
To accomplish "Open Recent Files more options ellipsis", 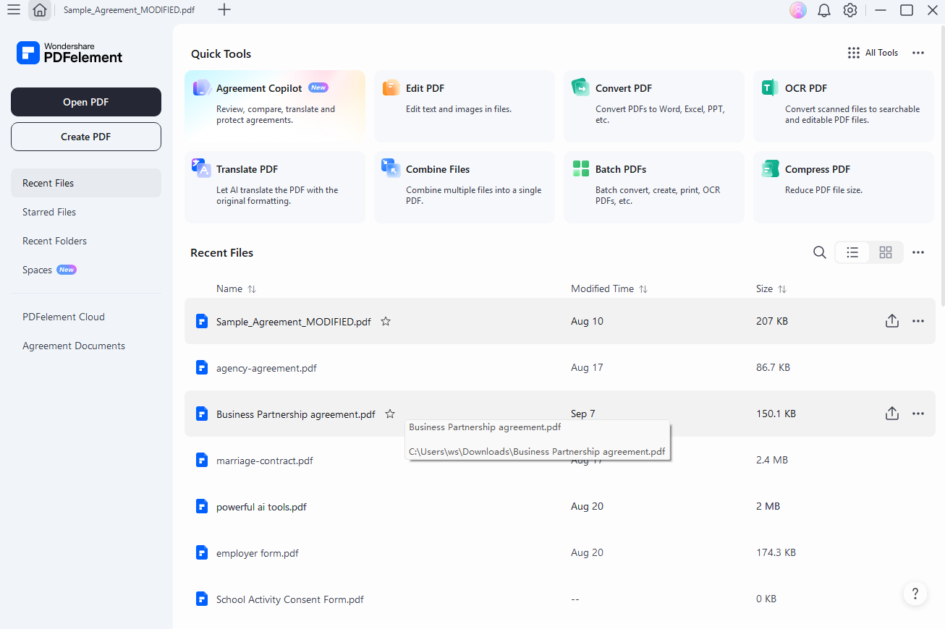I will click(x=918, y=252).
